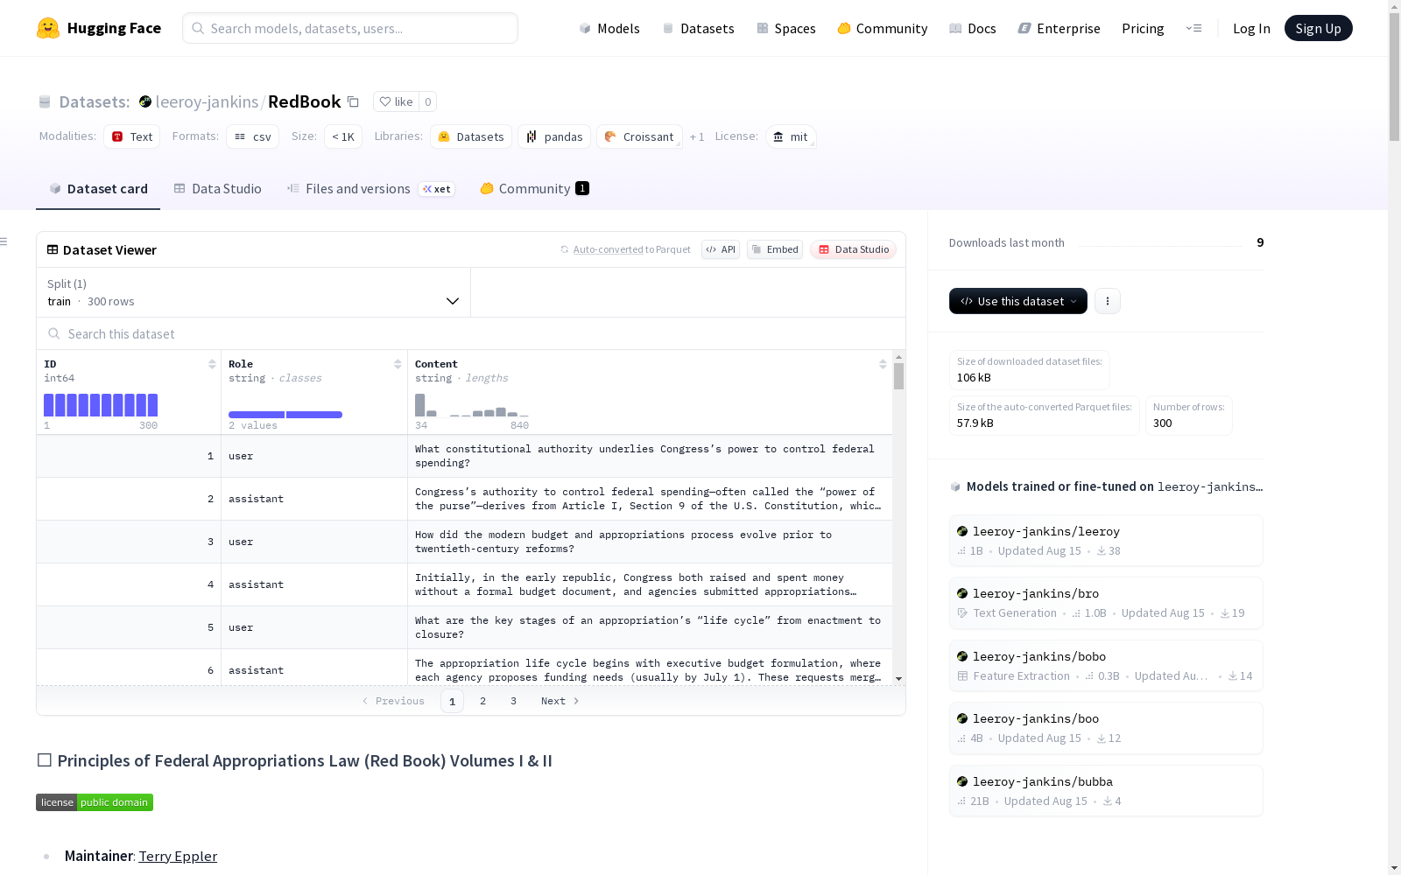The width and height of the screenshot is (1401, 875).
Task: Click the ID column histogram
Action: [x=101, y=405]
